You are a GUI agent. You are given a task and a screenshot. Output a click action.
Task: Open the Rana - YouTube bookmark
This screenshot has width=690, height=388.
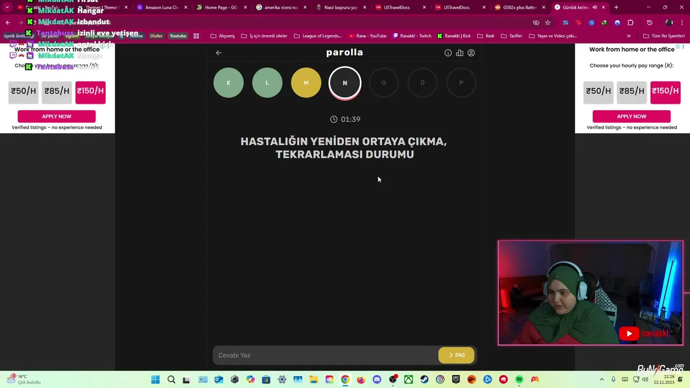(x=368, y=36)
